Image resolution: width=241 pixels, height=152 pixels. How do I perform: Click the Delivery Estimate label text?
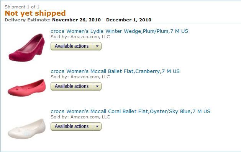coord(28,20)
